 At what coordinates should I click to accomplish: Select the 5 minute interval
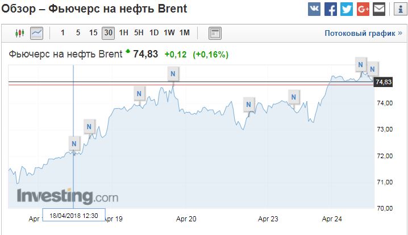point(78,33)
